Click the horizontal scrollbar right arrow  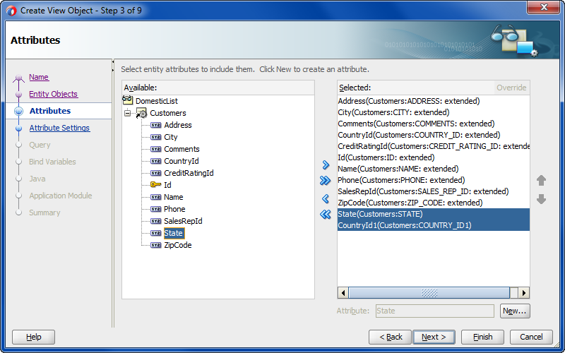[524, 293]
